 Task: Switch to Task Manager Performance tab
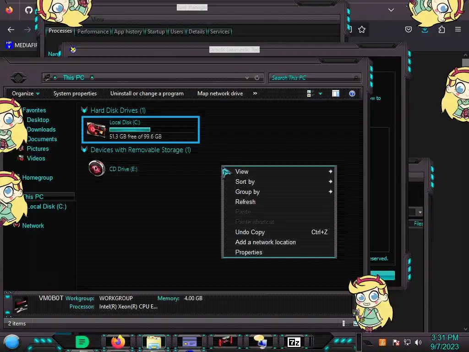[x=93, y=32]
